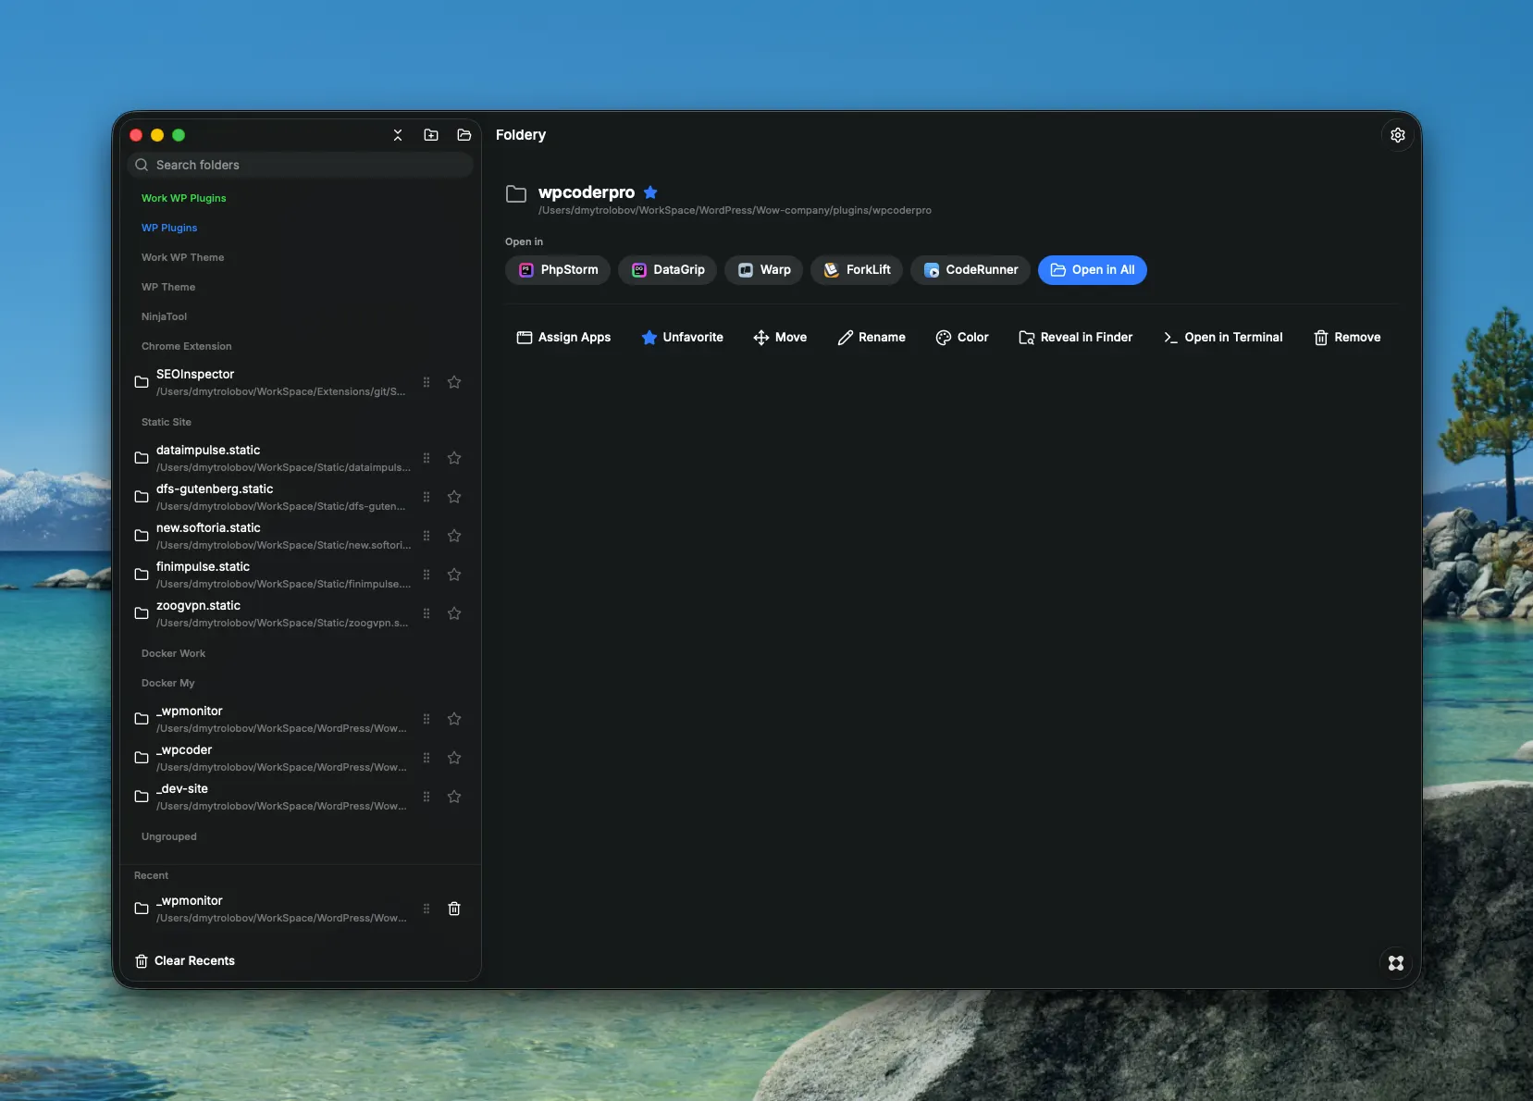Viewport: 1533px width, 1101px height.
Task: Expand the Work WP Plugins group
Action: (x=183, y=198)
